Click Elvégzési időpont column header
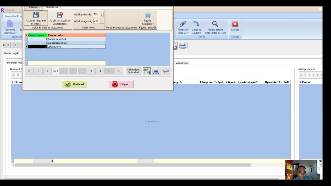This screenshot has height=186, width=331. tap(224, 82)
